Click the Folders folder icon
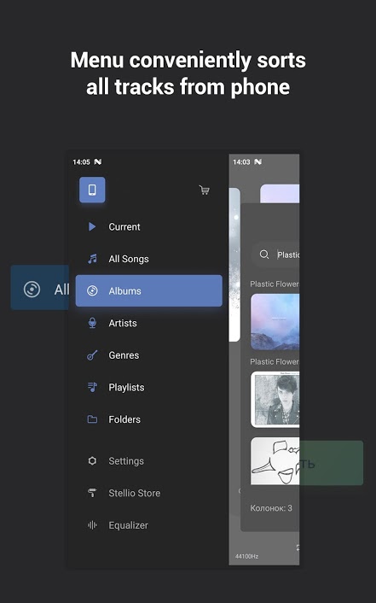 92,419
